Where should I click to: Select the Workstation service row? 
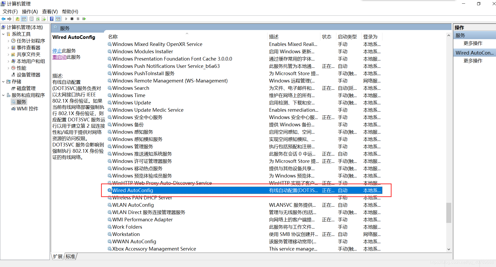245,234
